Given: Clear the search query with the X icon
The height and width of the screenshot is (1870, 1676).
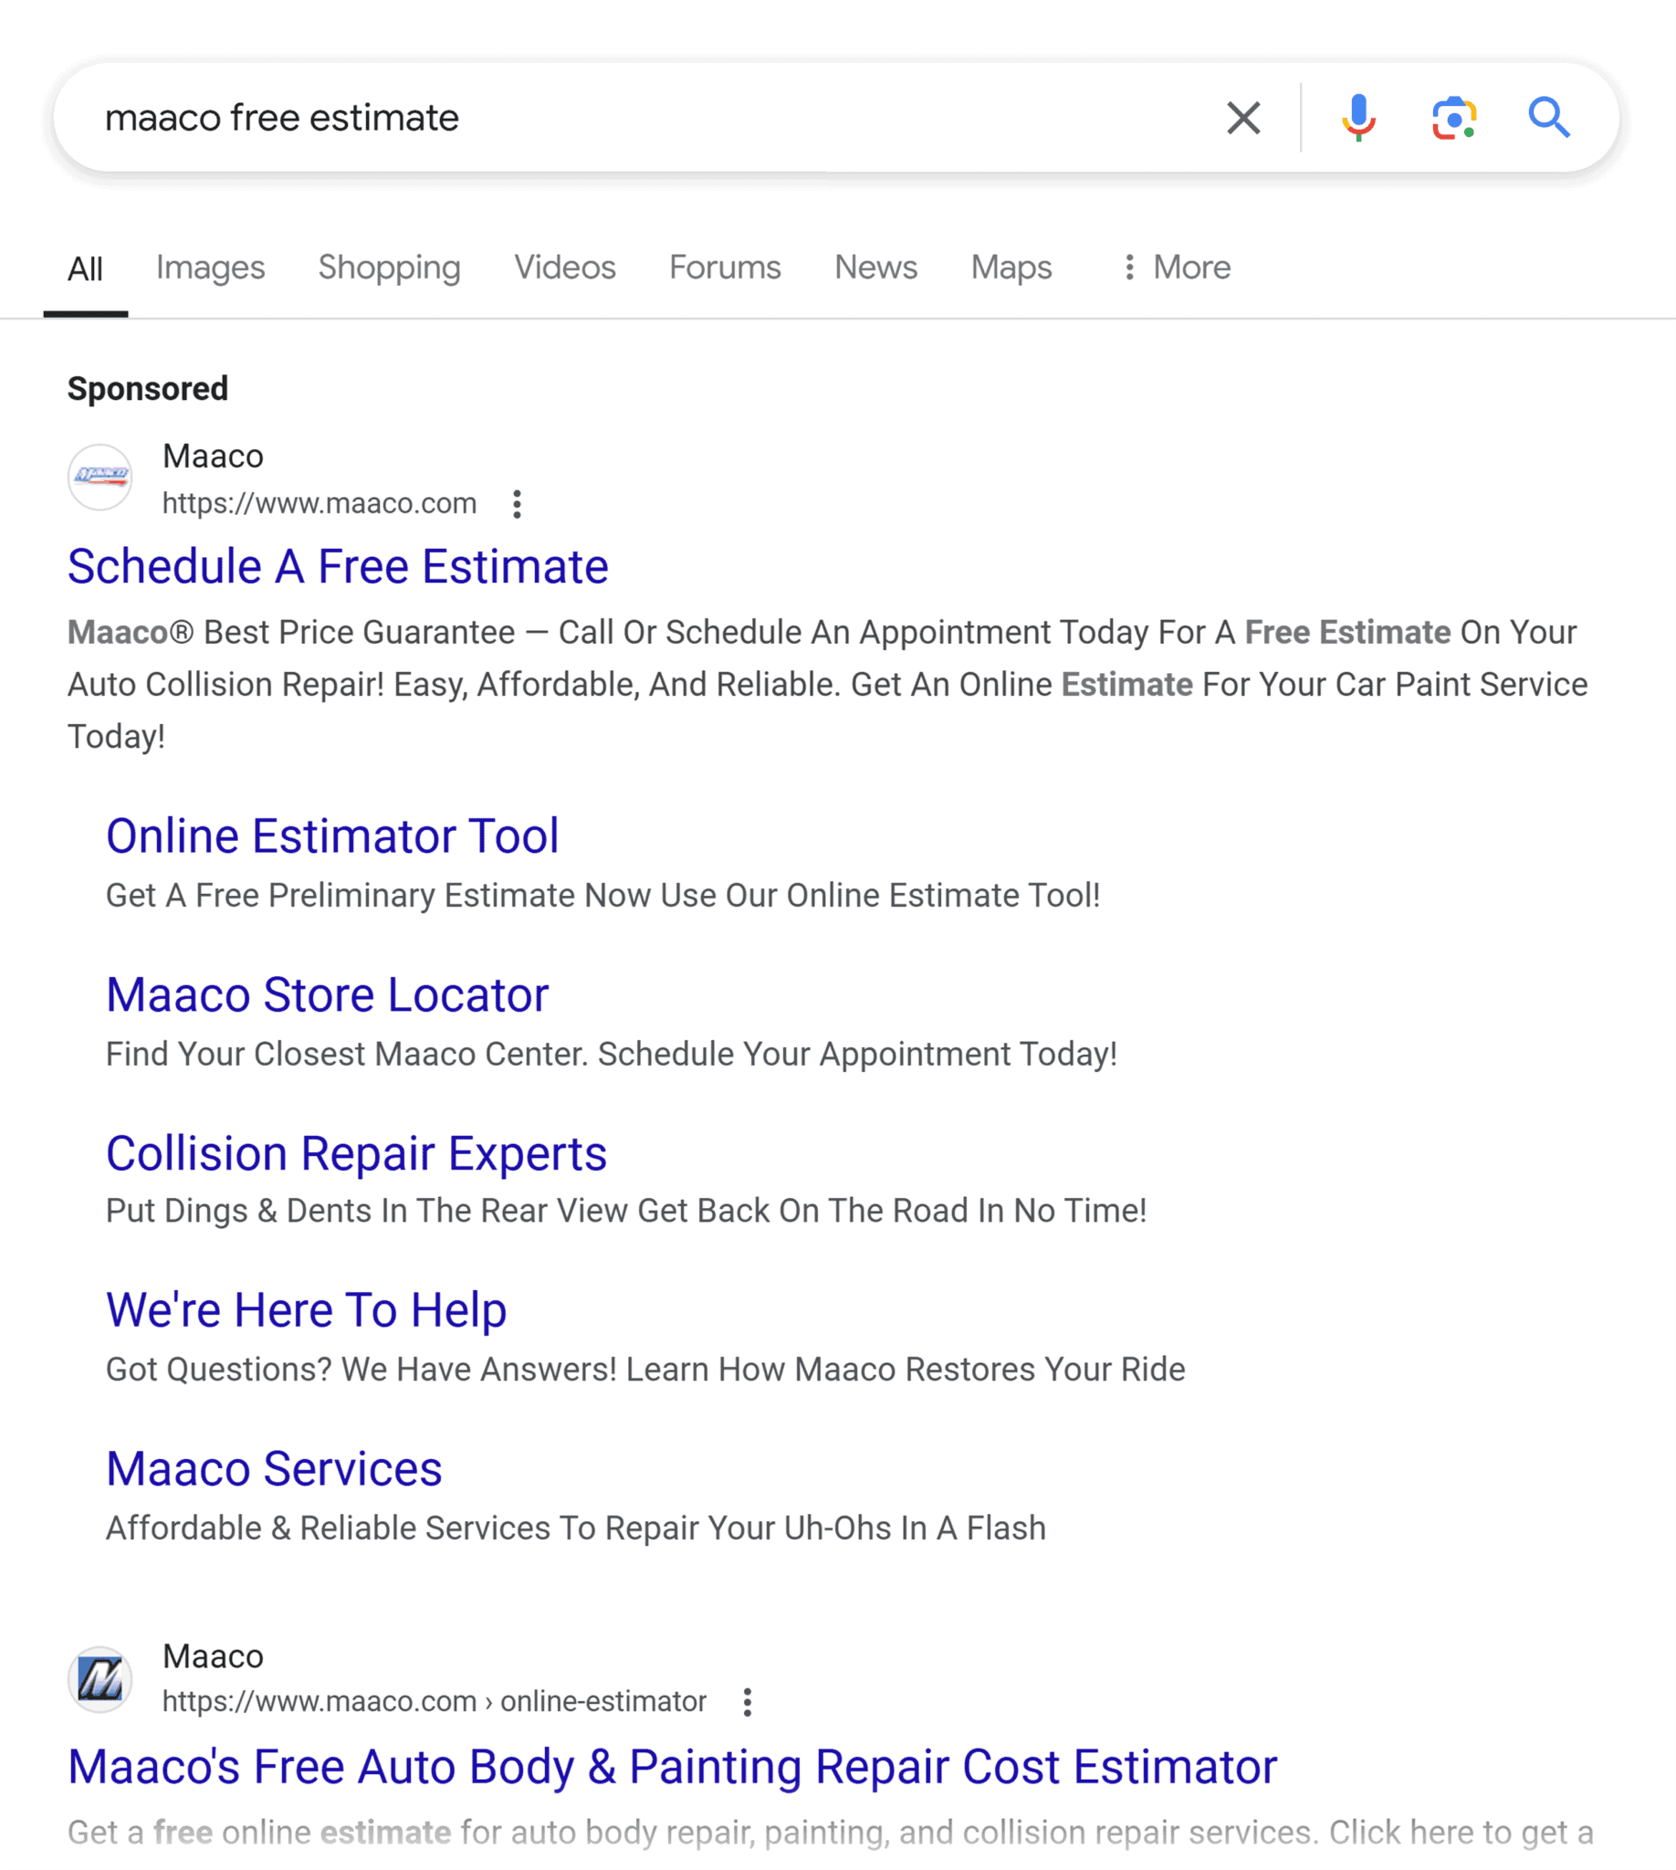Looking at the screenshot, I should click(1243, 117).
